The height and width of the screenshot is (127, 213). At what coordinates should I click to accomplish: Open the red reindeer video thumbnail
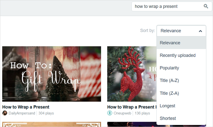(x=132, y=74)
